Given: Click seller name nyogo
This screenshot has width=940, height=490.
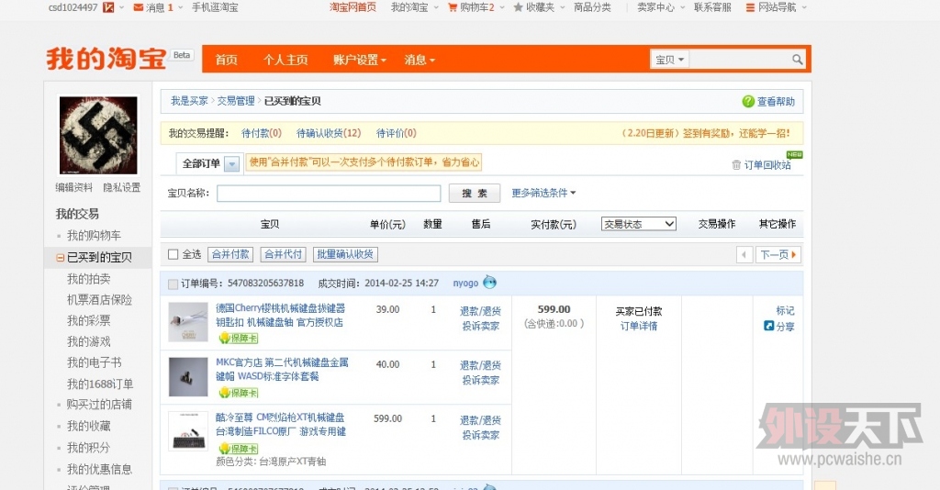Looking at the screenshot, I should click(465, 283).
